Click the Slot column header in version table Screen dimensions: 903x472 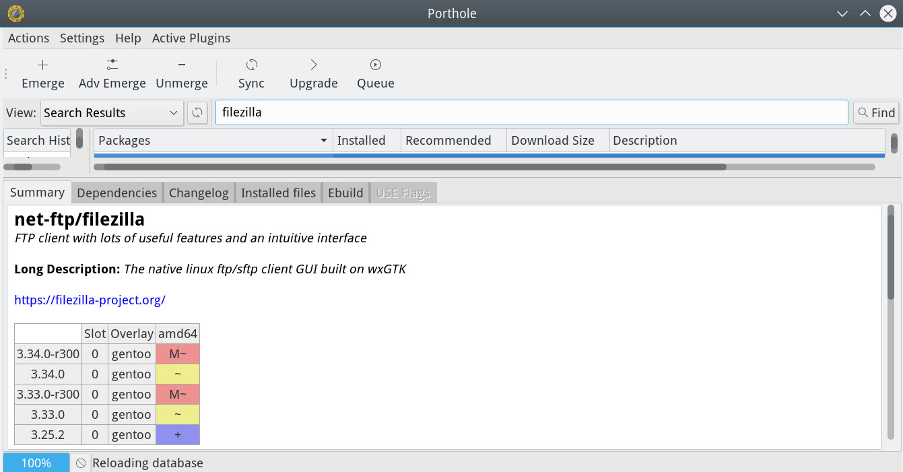95,334
